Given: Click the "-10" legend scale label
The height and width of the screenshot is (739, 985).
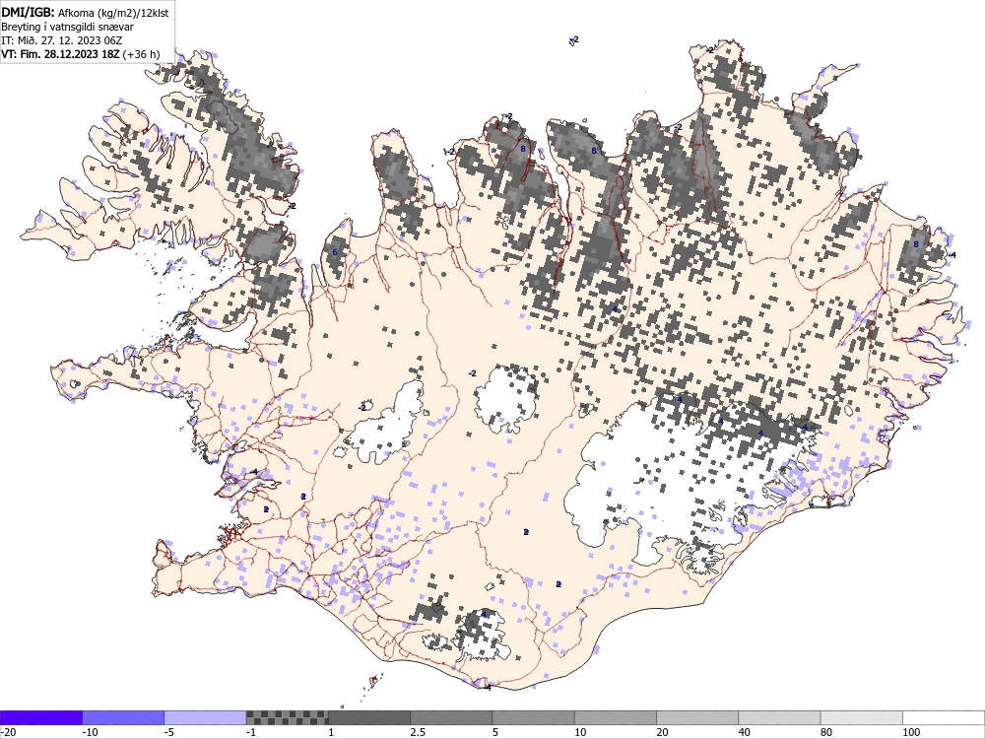Looking at the screenshot, I should click(90, 732).
